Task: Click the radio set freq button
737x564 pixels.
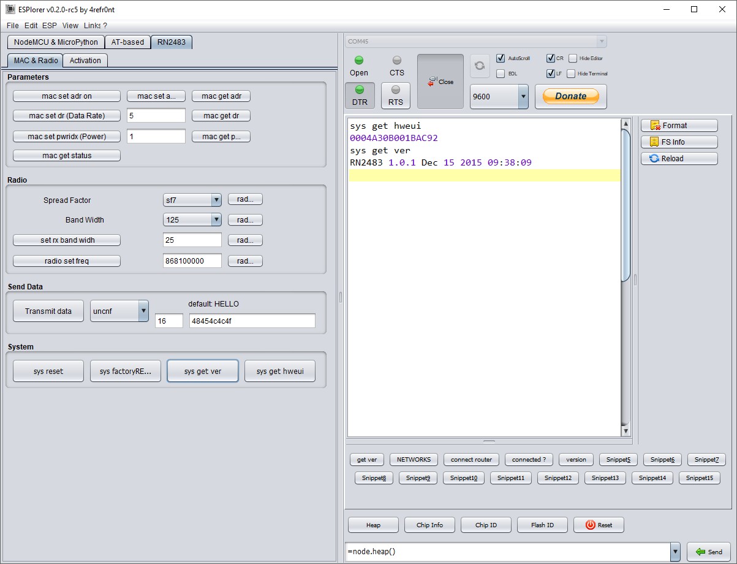Action: coord(67,261)
